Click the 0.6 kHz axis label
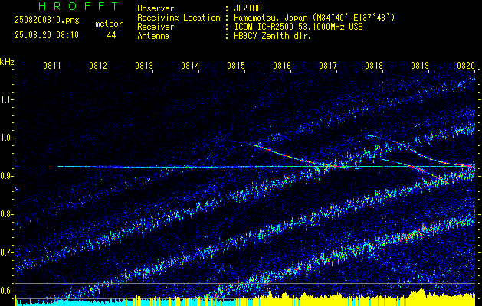The image size is (482, 306). [6, 291]
